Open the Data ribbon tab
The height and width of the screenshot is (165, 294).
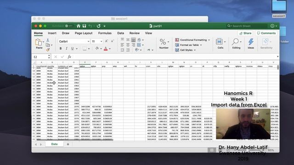click(x=120, y=33)
